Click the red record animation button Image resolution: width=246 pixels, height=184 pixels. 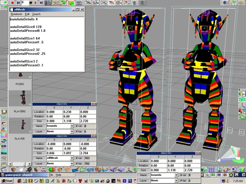pyautogui.click(x=13, y=3)
